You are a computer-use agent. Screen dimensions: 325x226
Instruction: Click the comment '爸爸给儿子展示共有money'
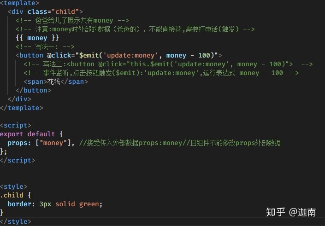pos(72,21)
